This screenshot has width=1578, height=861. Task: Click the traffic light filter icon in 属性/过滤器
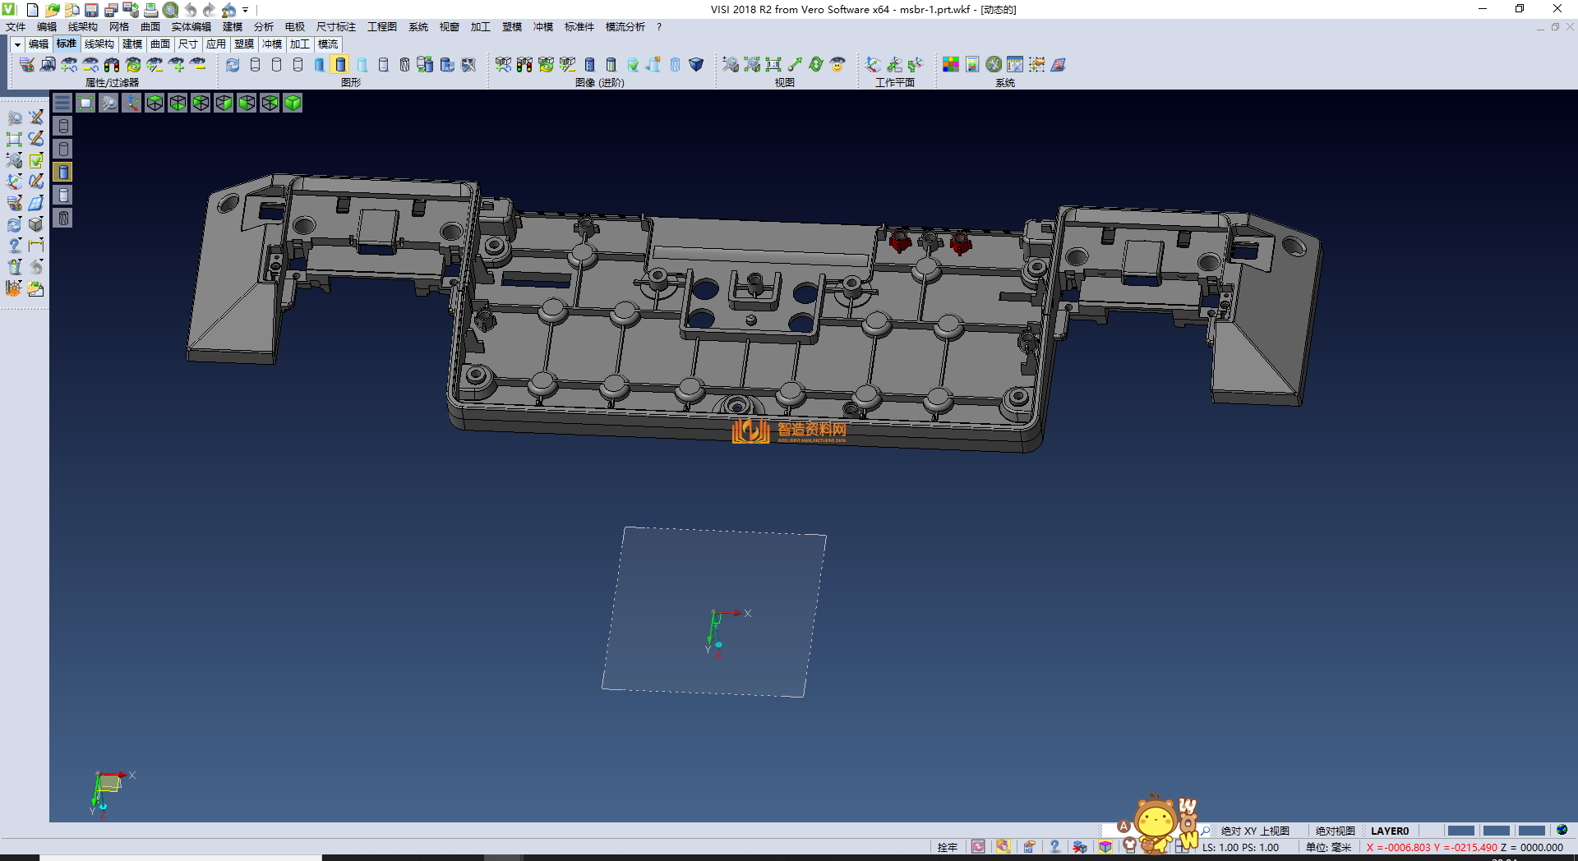(x=112, y=64)
